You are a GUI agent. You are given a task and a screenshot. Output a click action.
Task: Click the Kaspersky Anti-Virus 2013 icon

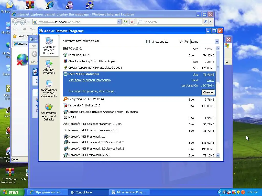pyautogui.click(x=65, y=105)
